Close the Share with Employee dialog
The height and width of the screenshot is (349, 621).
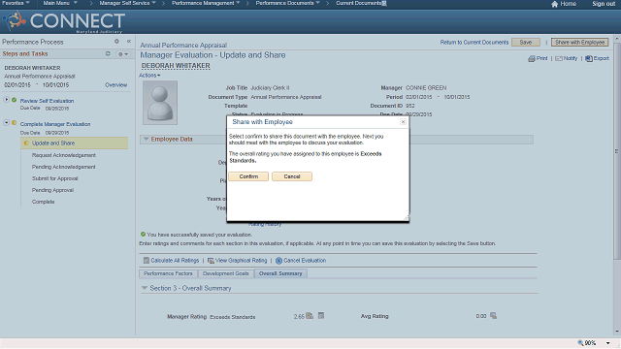(403, 122)
